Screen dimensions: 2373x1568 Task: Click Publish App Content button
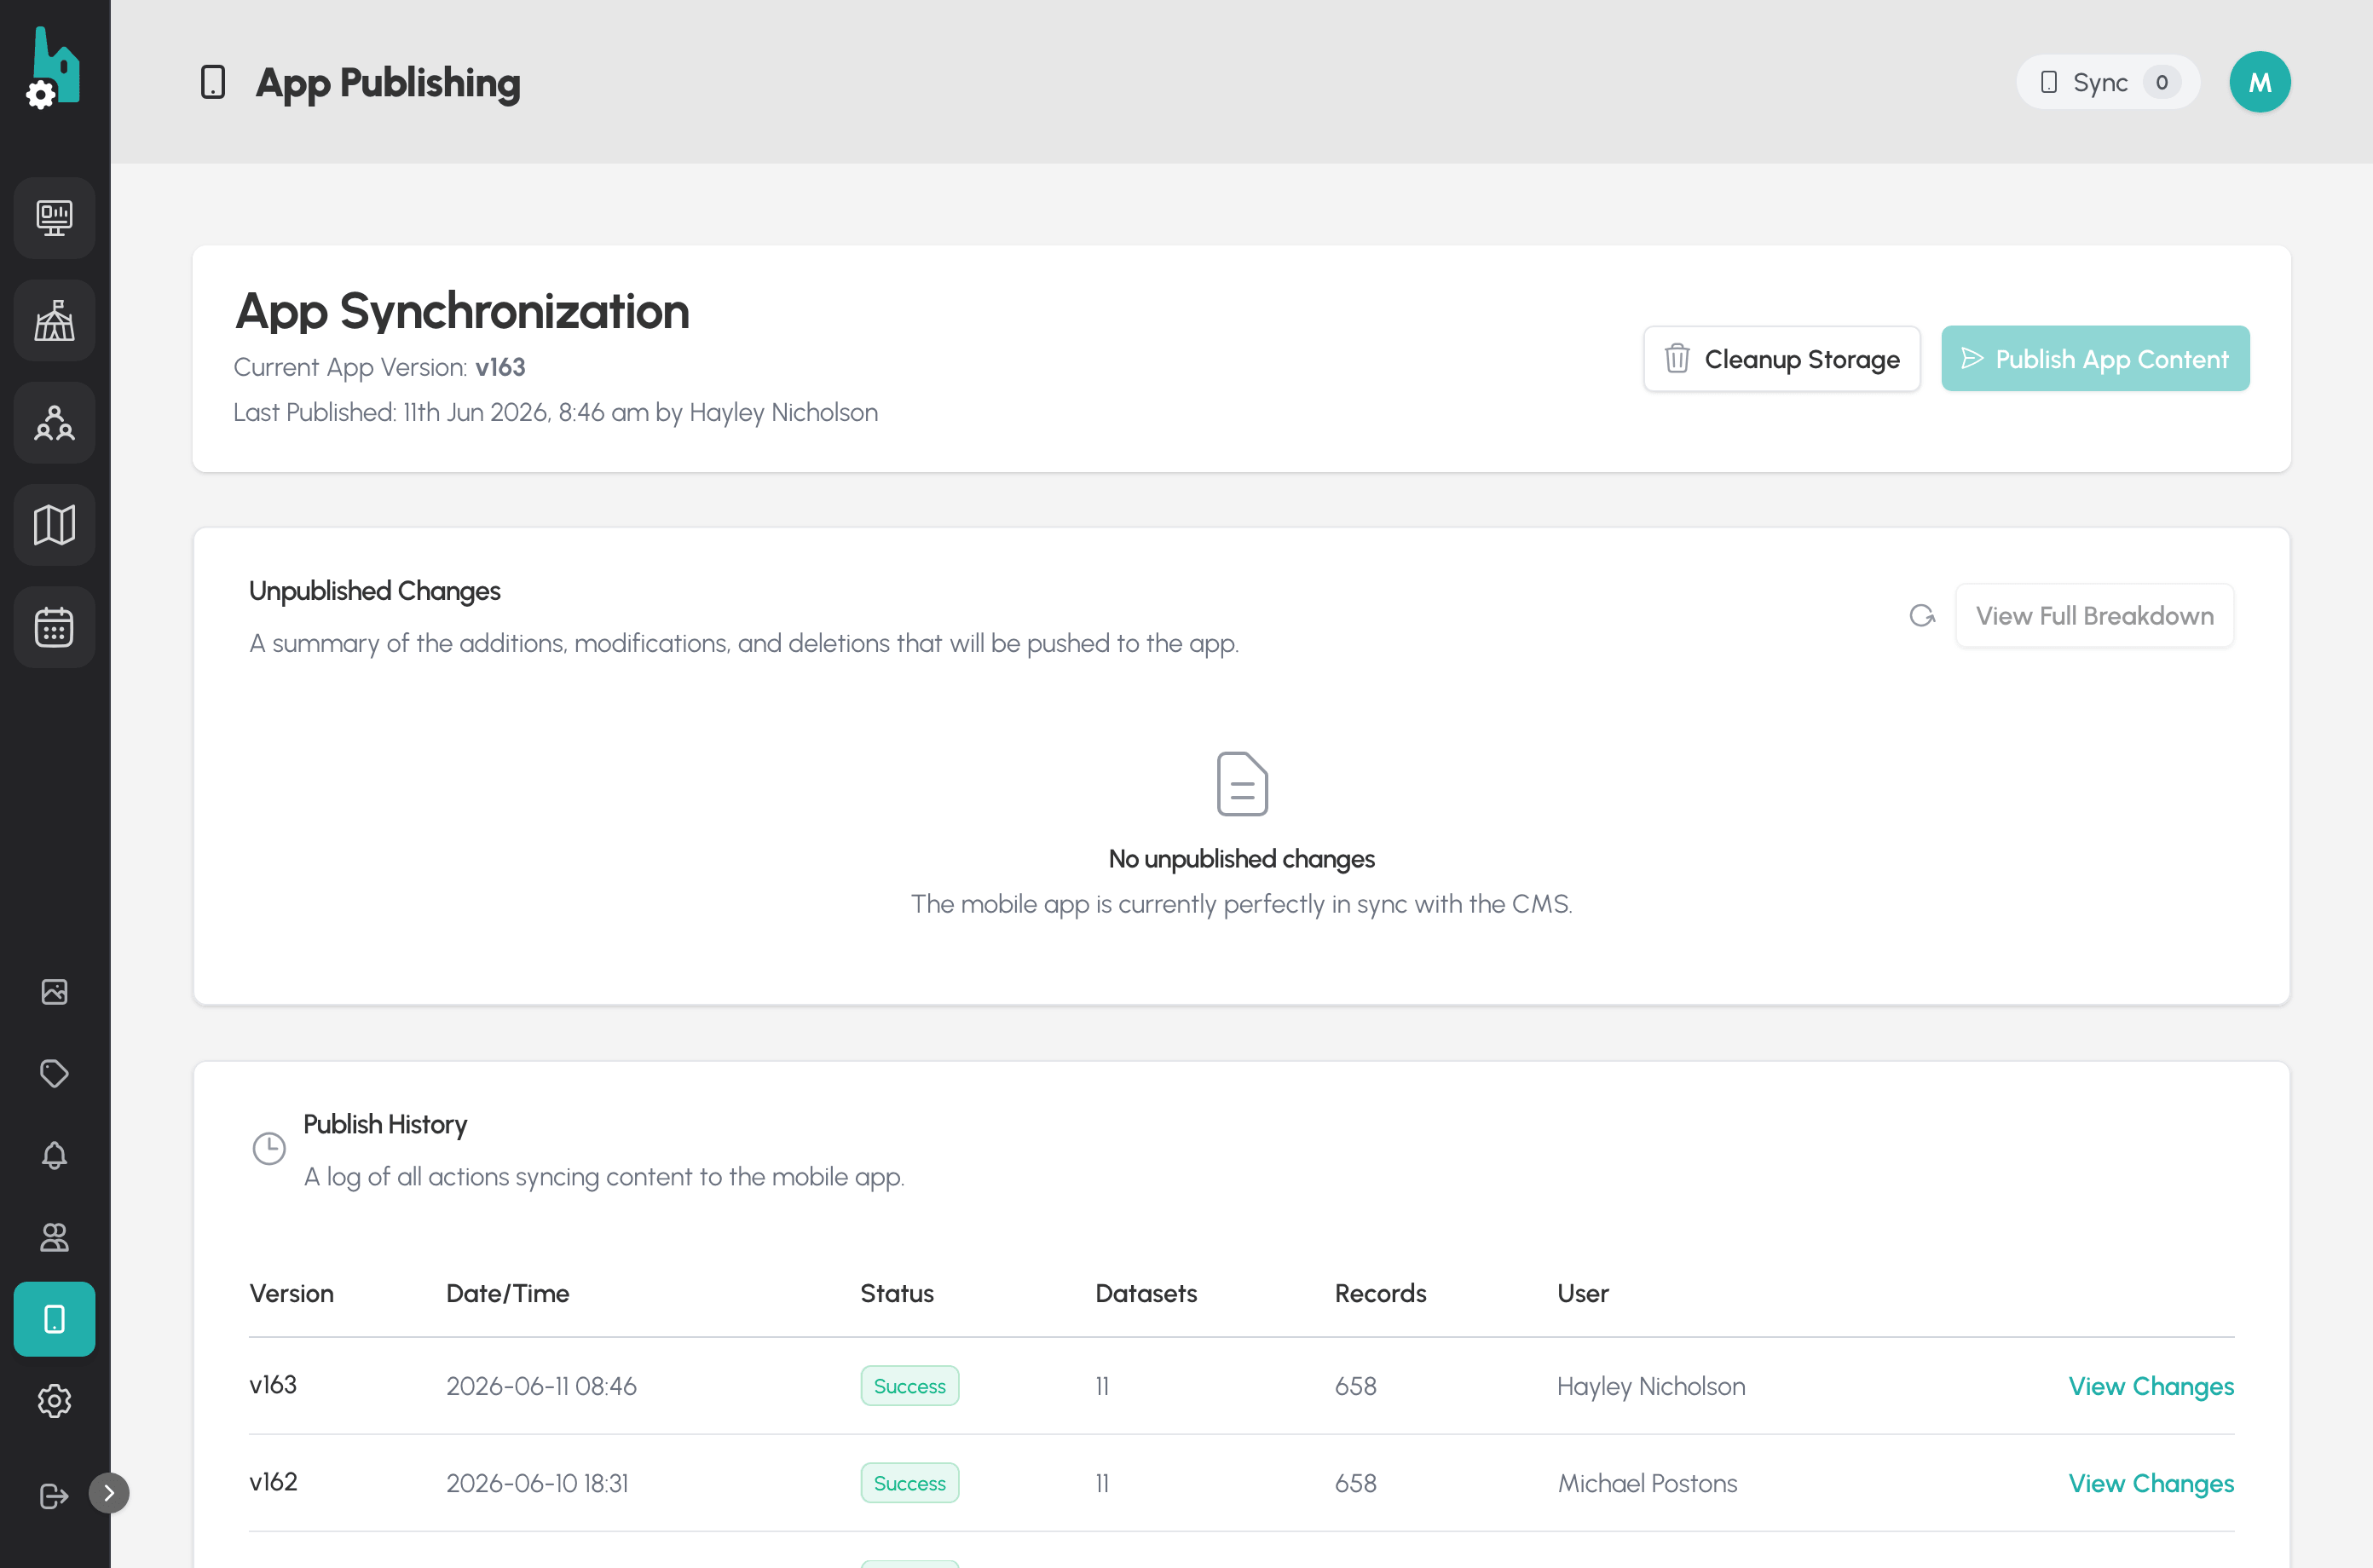pyautogui.click(x=2096, y=359)
